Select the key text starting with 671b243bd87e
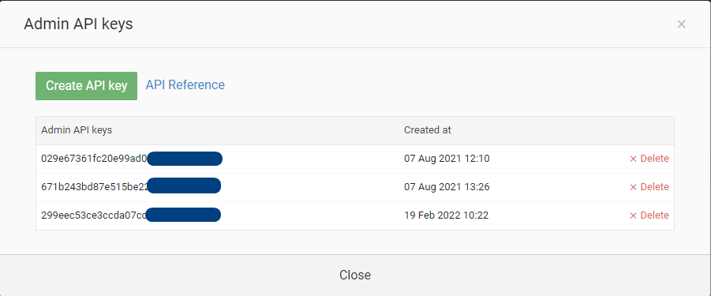Viewport: 711px width, 296px height. [95, 187]
